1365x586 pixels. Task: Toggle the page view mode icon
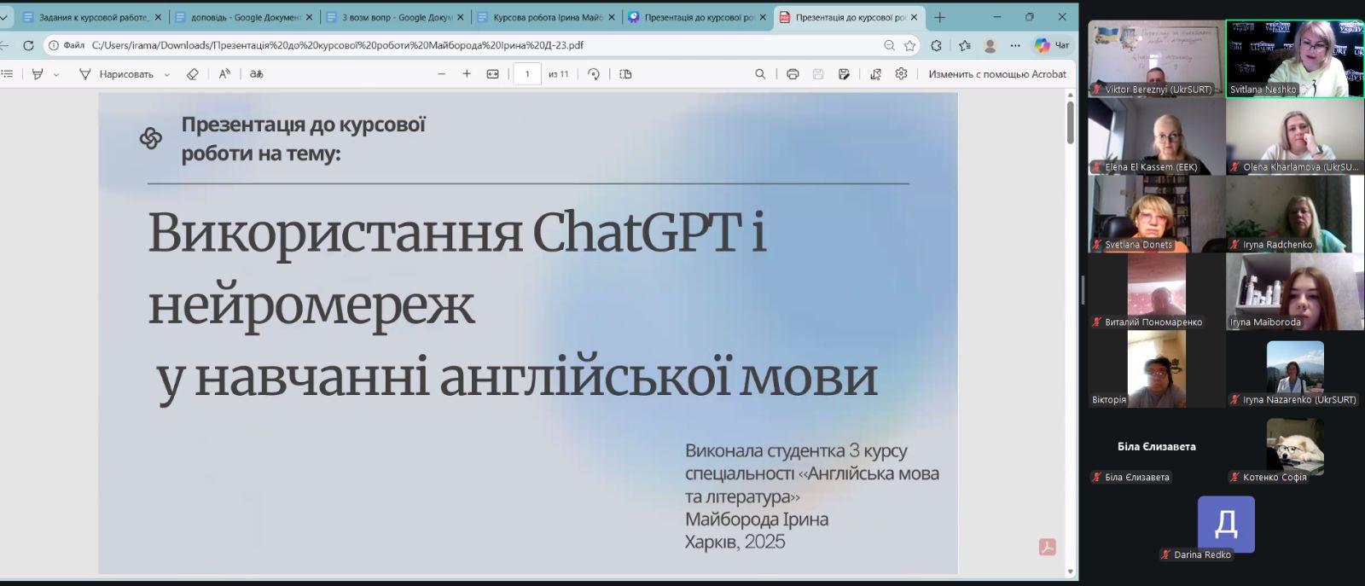[x=625, y=74]
